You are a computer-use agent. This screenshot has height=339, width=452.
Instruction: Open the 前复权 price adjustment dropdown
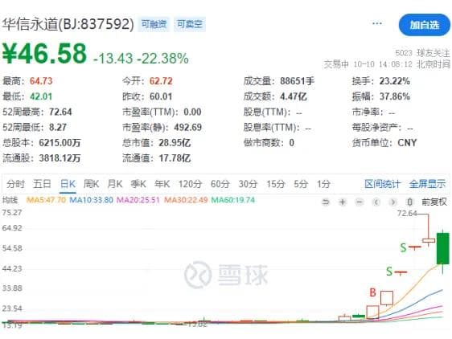coord(434,202)
